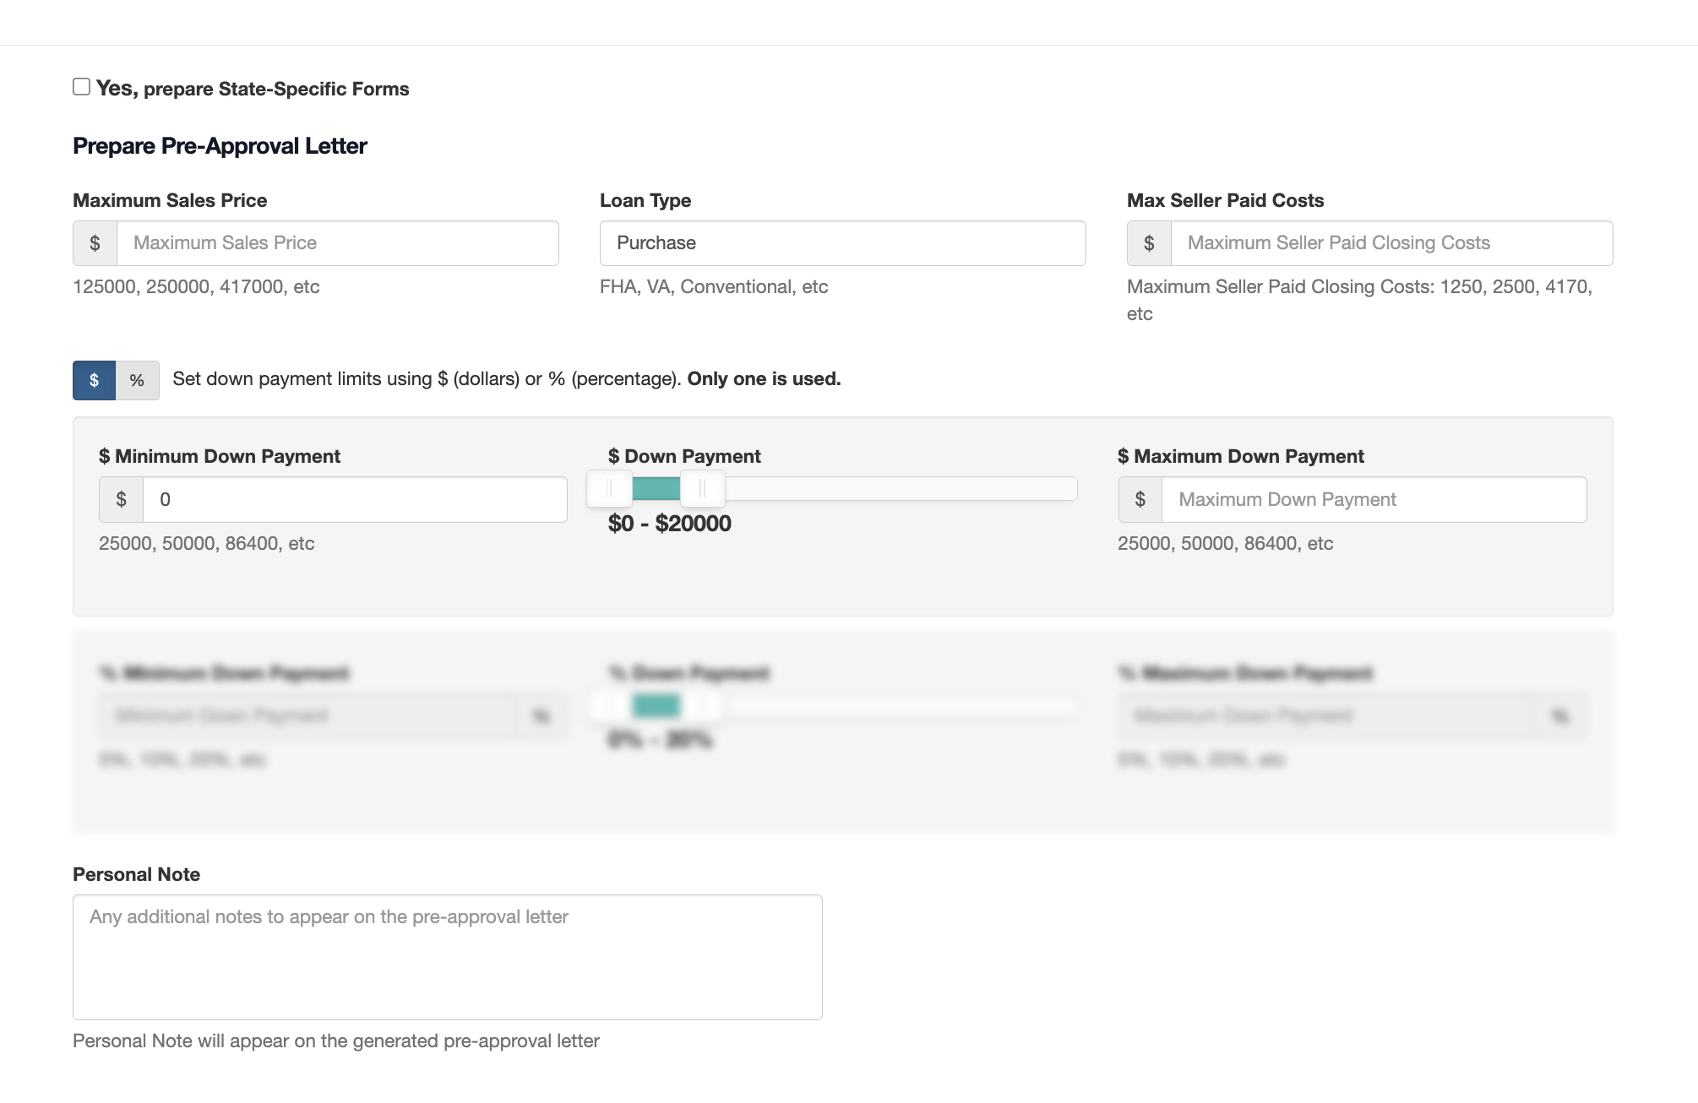
Task: Open the Loan Type Purchase field
Action: click(841, 243)
